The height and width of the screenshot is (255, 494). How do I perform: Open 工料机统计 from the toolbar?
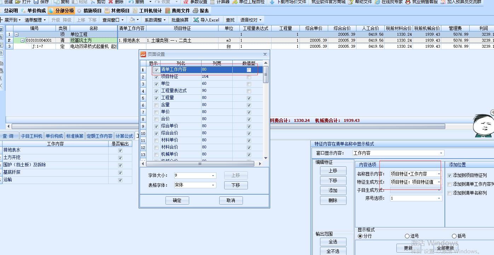[x=135, y=11]
